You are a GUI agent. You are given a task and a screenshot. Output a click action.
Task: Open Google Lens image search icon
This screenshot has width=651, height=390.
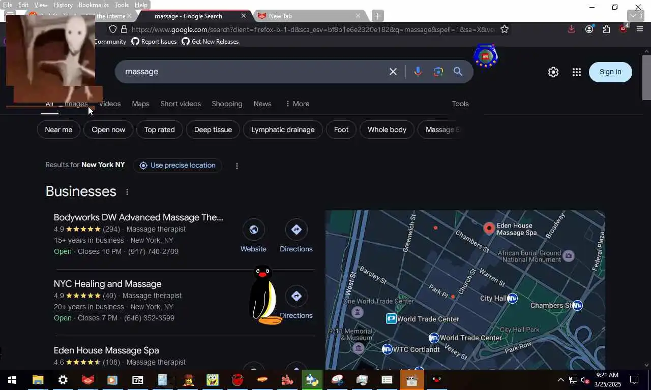(x=438, y=72)
